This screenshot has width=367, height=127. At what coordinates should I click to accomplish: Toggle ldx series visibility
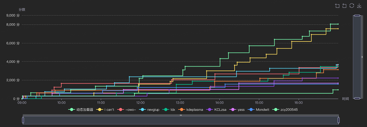click(x=169, y=110)
